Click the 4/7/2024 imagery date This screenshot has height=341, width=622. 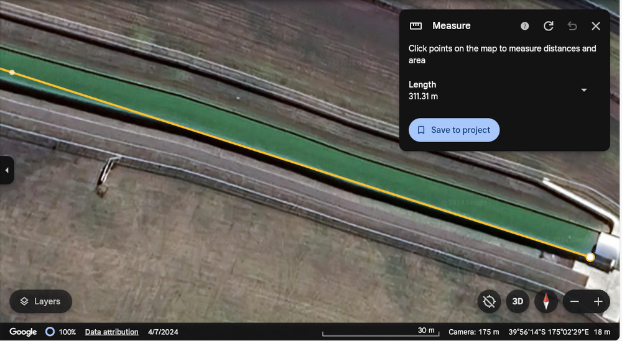tap(161, 332)
